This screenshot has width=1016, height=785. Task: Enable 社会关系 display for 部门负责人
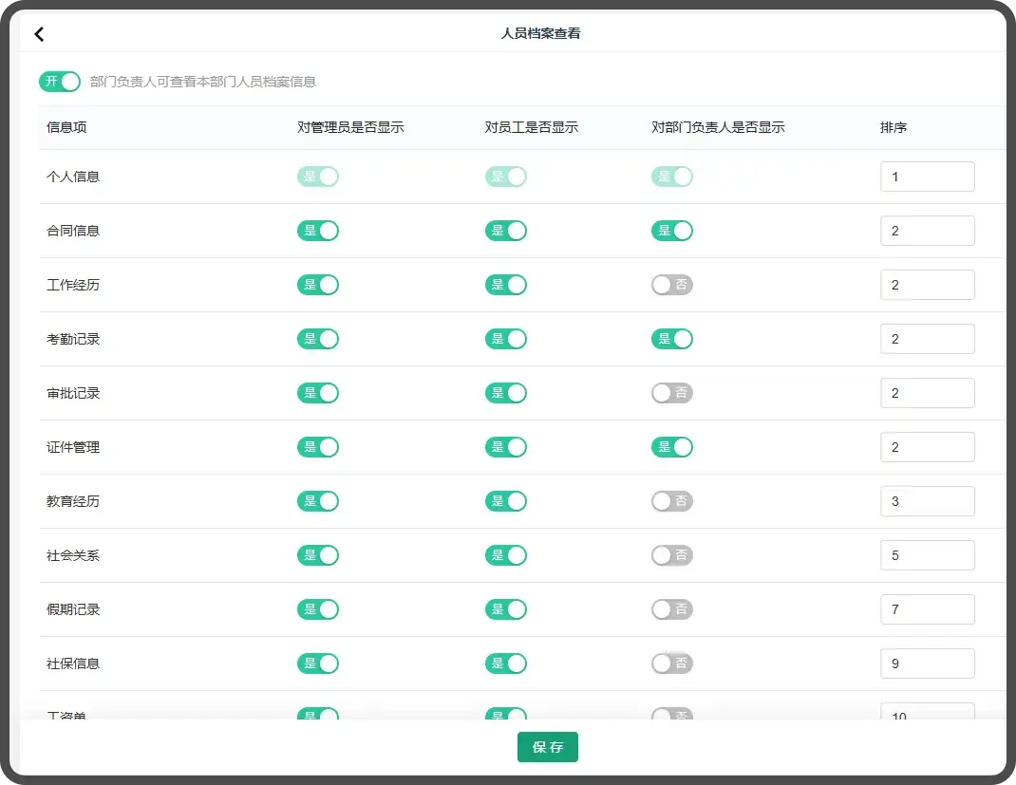(x=672, y=555)
